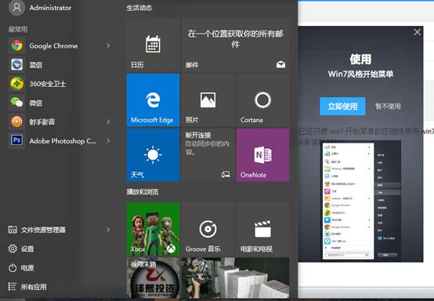This screenshot has width=434, height=301.
Task: Open the 邮件 mail tile
Action: [236, 45]
